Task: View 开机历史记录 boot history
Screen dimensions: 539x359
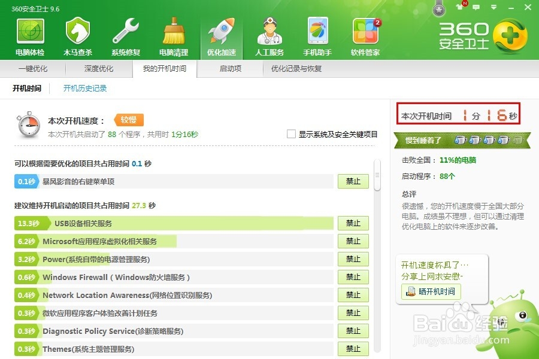Action: [x=84, y=88]
